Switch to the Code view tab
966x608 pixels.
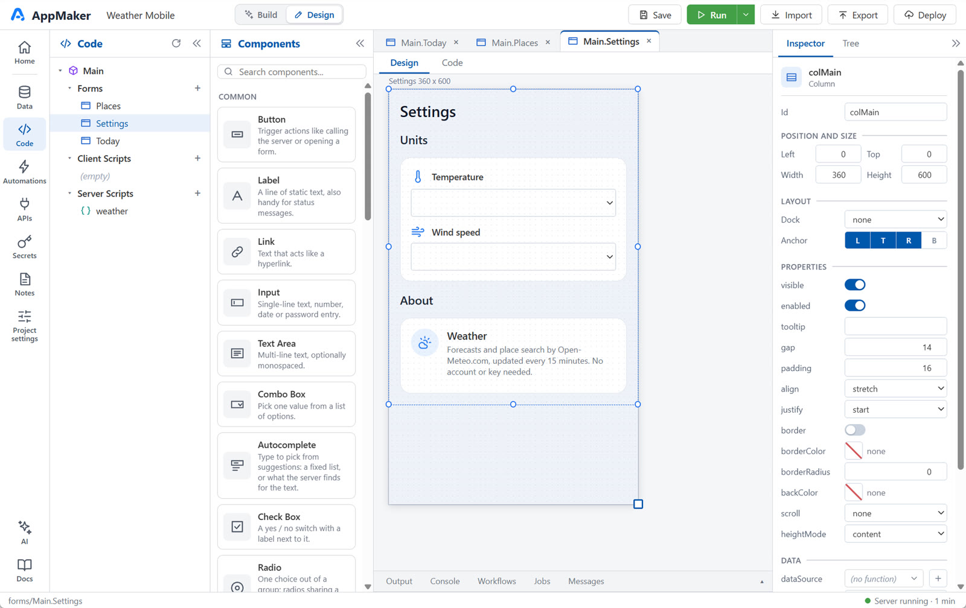pos(452,63)
